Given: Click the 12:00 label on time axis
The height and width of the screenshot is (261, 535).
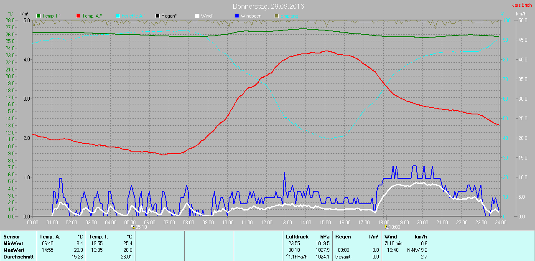Looking at the screenshot, I should click(x=266, y=223).
